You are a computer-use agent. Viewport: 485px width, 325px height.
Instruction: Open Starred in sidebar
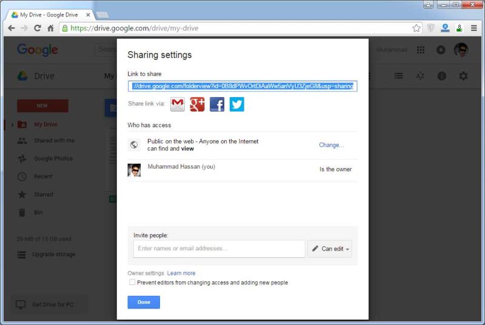(x=44, y=194)
